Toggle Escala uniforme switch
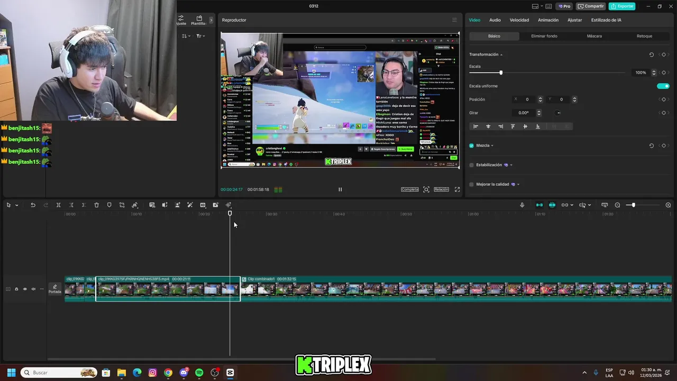Viewport: 677px width, 381px height. tap(663, 86)
